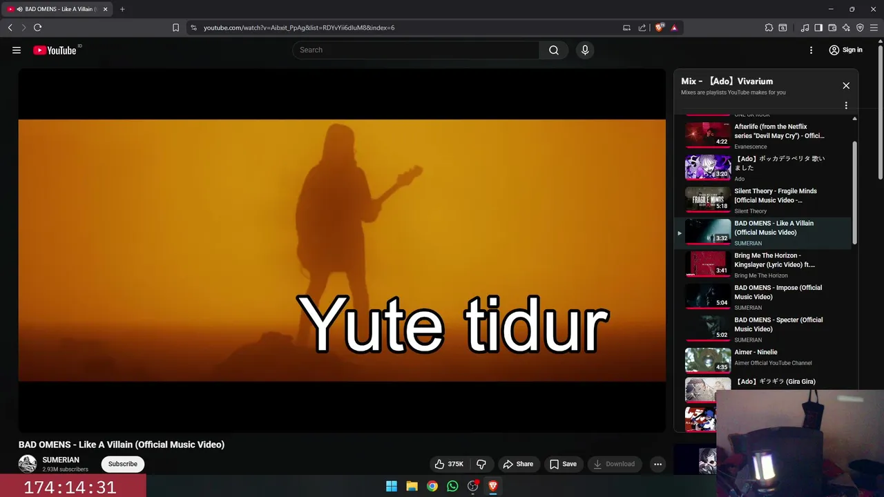The image size is (884, 497).
Task: Close the Mix playlist panel
Action: pyautogui.click(x=846, y=86)
